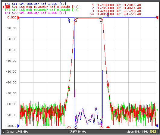This screenshot has height=135, width=160.
Task: Select the marker 1 readout at 1.7100000 GHz
Action: (116, 5)
